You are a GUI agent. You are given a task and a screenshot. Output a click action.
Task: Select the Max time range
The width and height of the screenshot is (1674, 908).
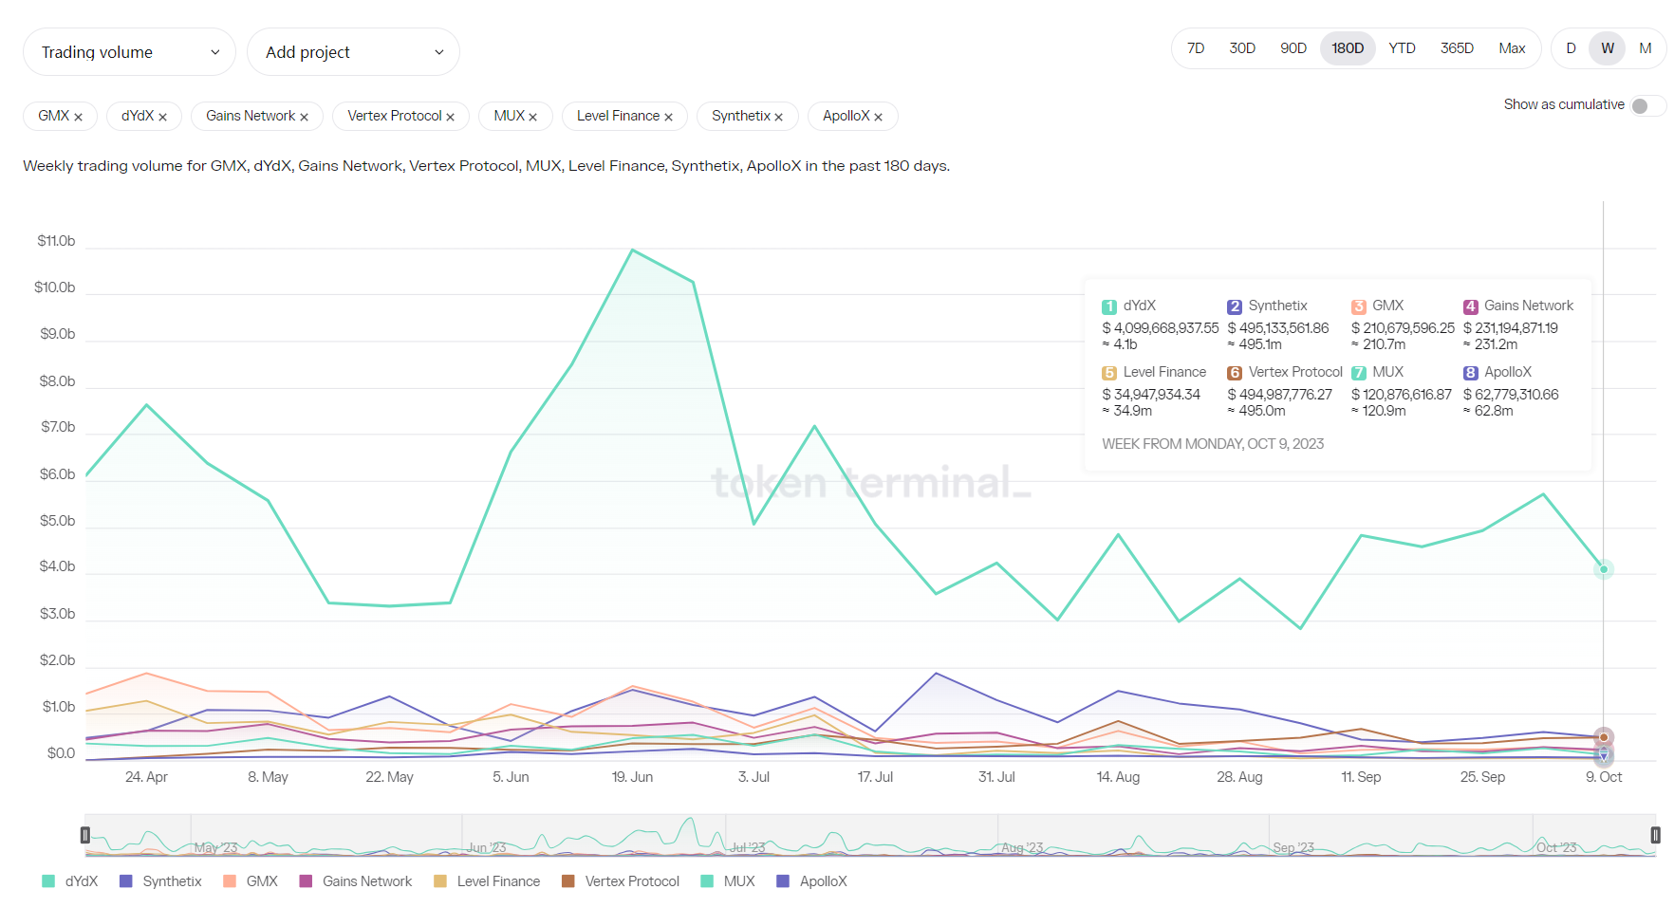pos(1511,48)
